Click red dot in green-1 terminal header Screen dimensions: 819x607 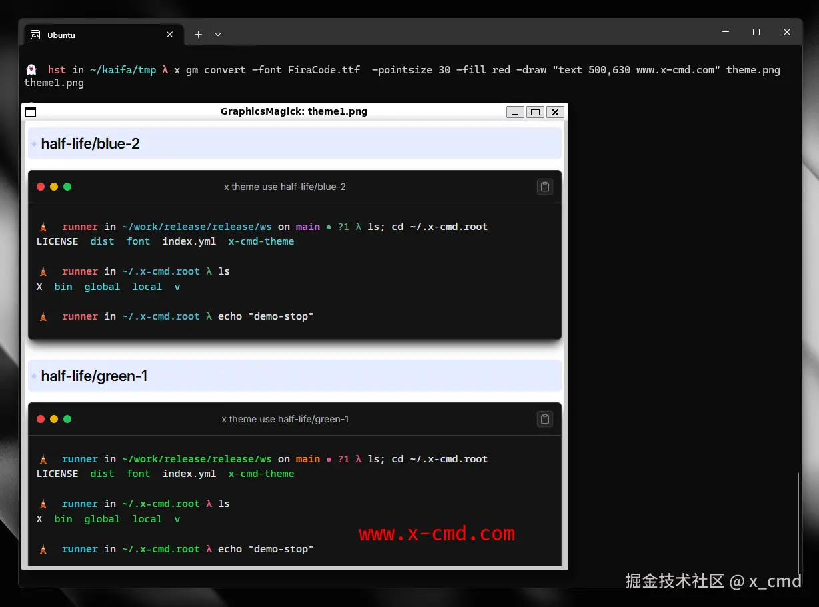41,419
